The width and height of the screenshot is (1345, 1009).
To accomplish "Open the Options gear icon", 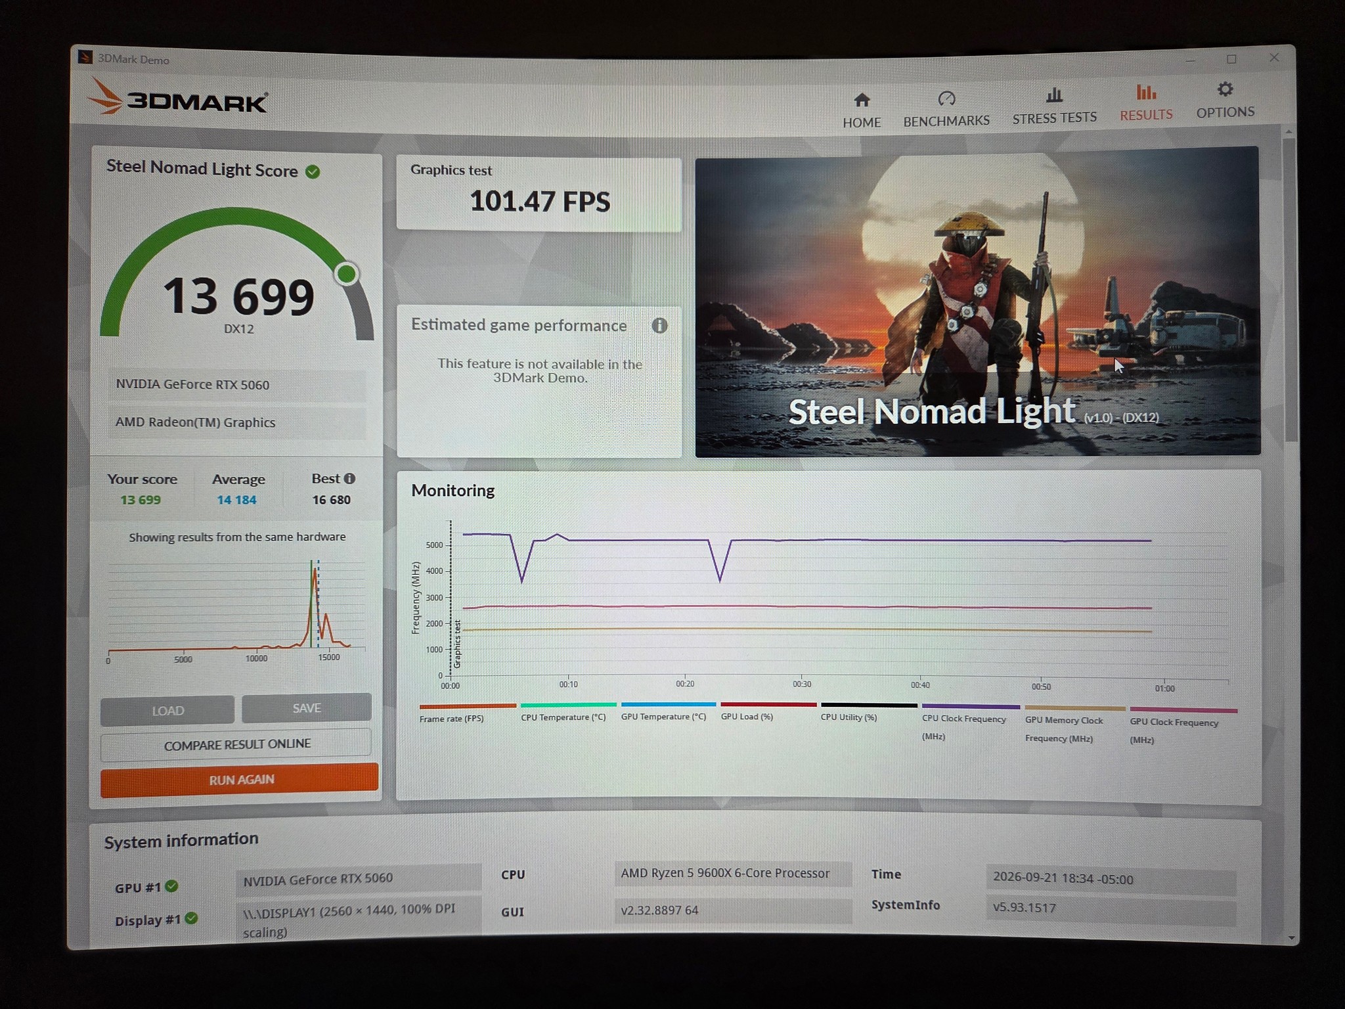I will point(1225,89).
